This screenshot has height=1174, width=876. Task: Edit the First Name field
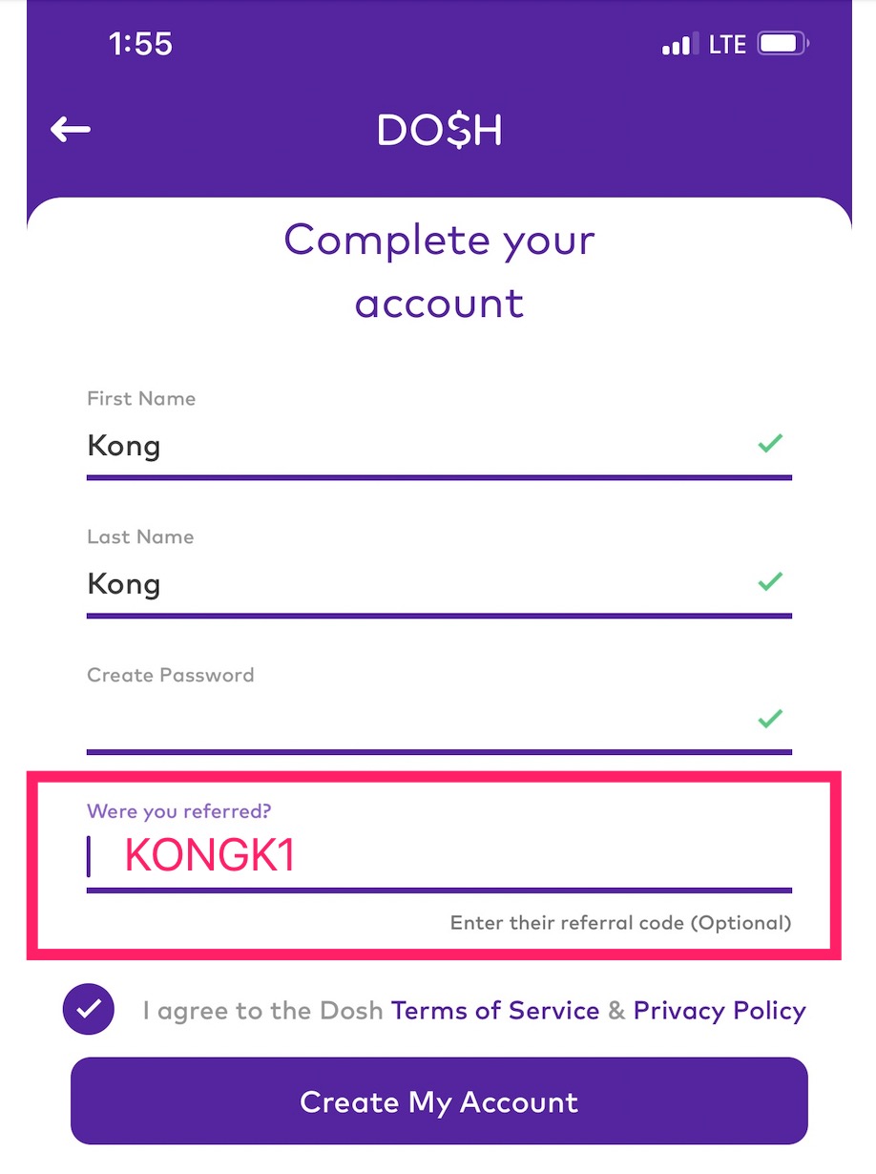[x=410, y=446]
